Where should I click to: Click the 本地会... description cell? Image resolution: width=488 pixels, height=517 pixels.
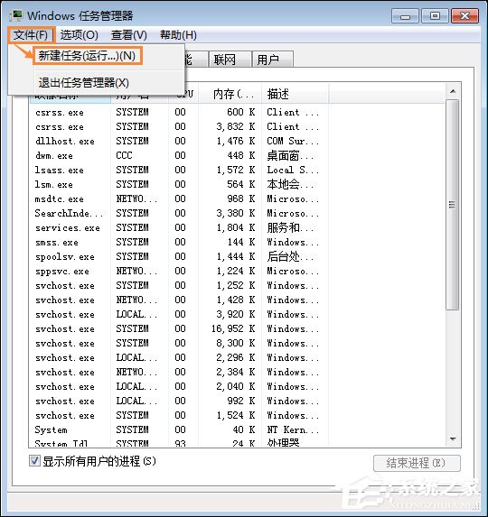(291, 184)
